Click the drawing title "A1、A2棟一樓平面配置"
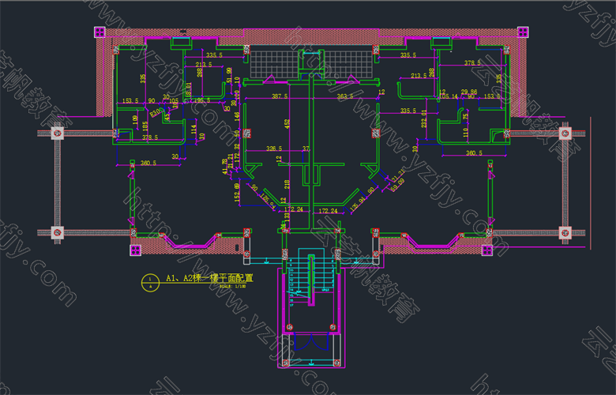616x395 pixels. click(210, 278)
